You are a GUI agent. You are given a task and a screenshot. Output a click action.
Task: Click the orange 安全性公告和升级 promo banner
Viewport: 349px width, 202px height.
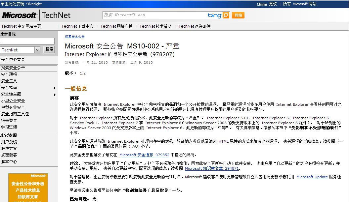28,188
